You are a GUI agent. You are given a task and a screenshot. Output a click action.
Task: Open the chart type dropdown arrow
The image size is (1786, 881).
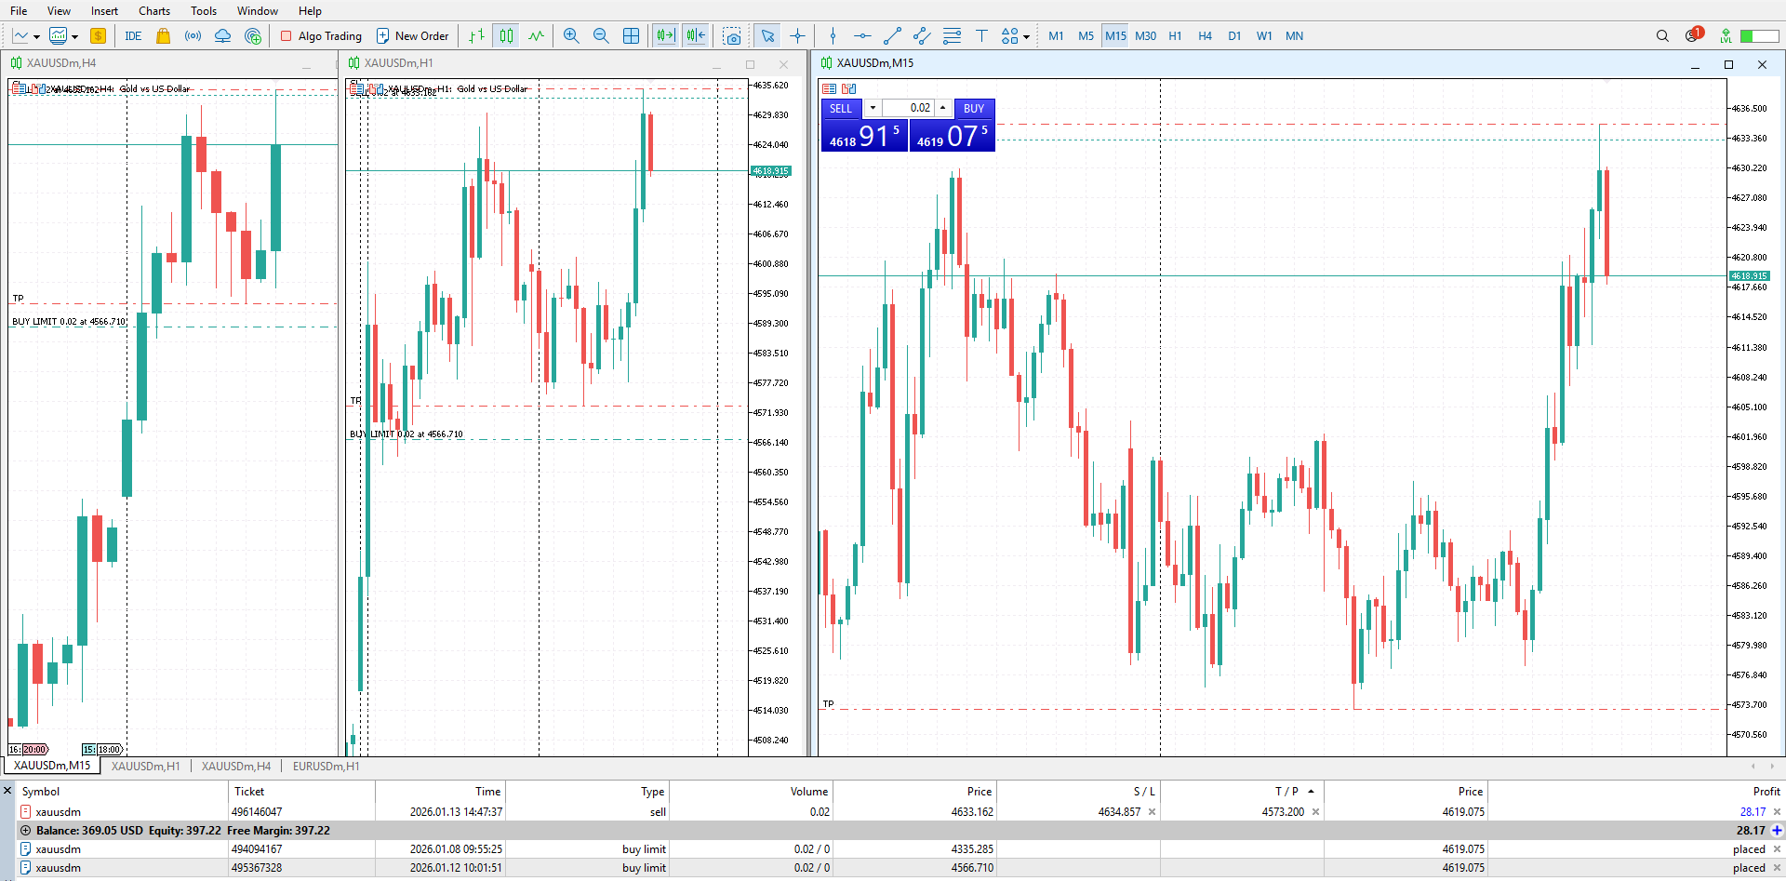[36, 37]
